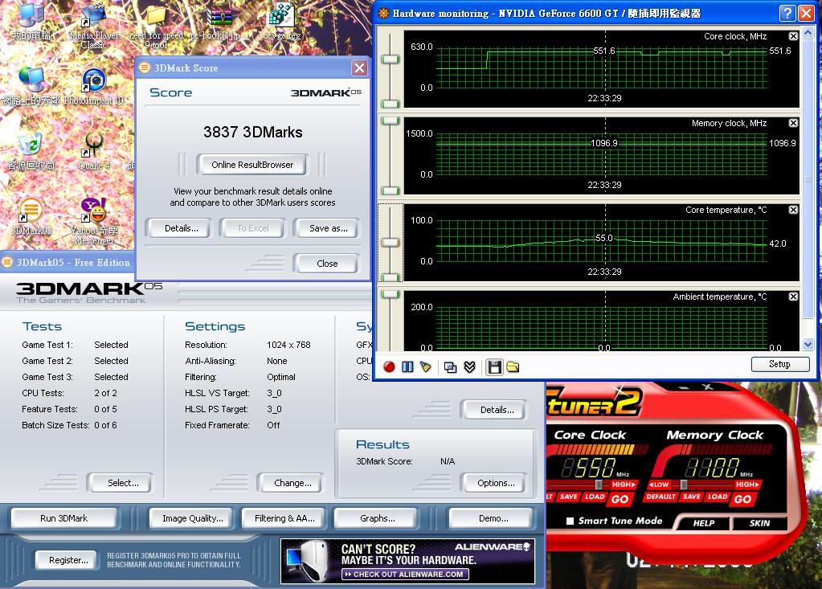Click the scroll up arrow in Hardware monitoring
The height and width of the screenshot is (589, 822).
coord(808,33)
